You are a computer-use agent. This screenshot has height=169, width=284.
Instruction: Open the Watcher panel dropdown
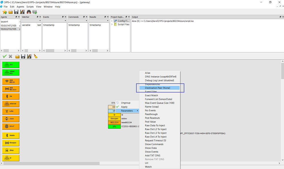pos(40,21)
